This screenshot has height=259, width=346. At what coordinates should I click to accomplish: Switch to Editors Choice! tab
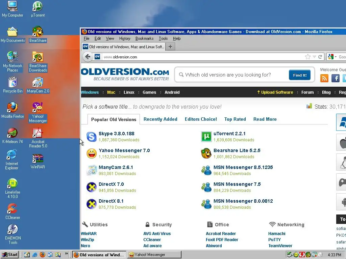pyautogui.click(x=201, y=119)
